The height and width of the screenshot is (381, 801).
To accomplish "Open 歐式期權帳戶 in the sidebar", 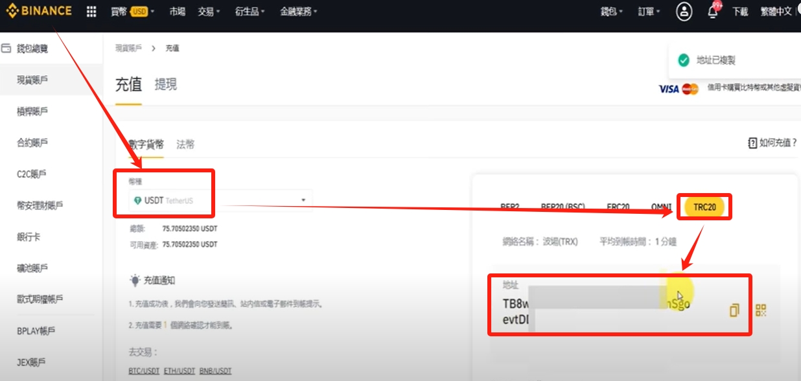I will click(40, 299).
